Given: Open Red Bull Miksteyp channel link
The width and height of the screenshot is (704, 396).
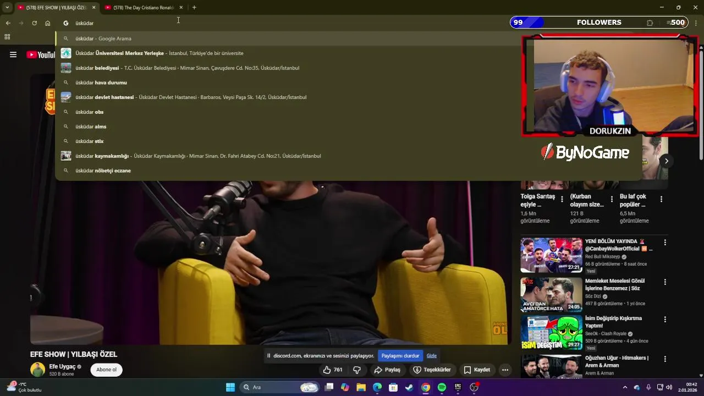Looking at the screenshot, I should click(x=602, y=257).
